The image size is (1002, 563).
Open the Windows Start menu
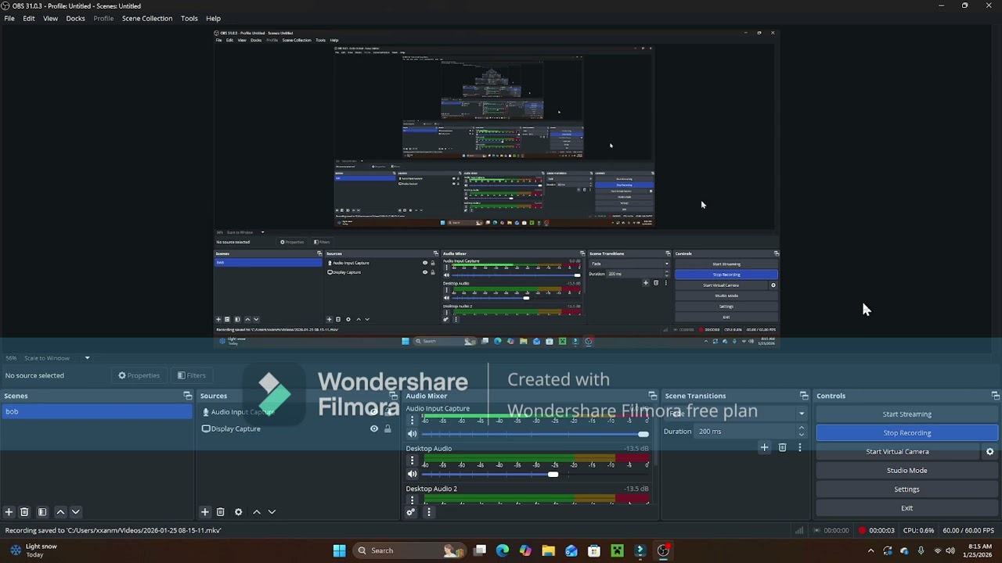[x=339, y=550]
